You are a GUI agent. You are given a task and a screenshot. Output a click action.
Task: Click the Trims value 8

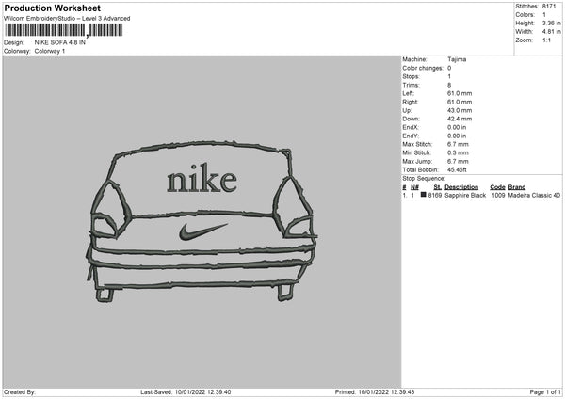click(x=449, y=85)
